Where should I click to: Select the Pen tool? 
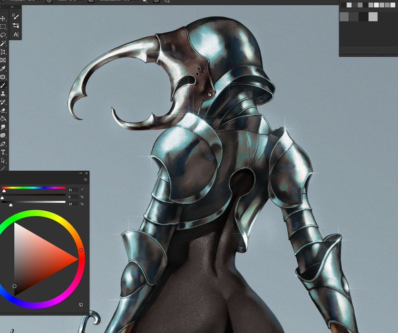[3, 144]
